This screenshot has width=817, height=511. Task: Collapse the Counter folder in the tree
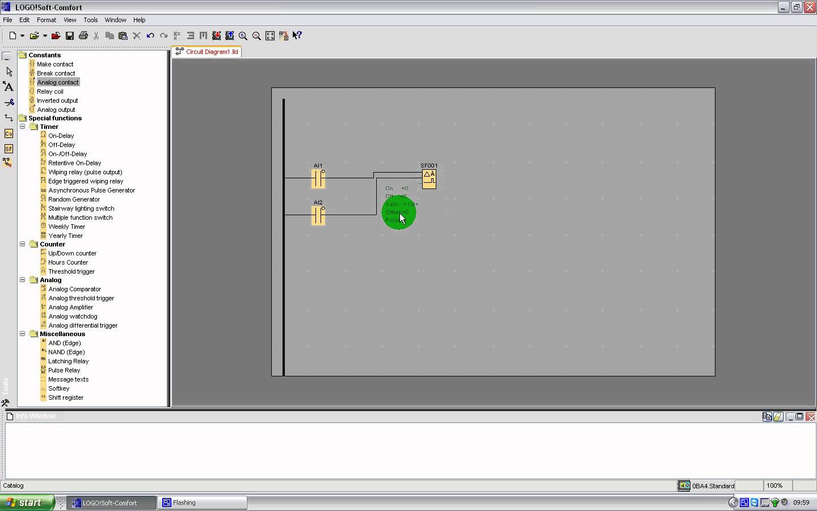pos(23,244)
